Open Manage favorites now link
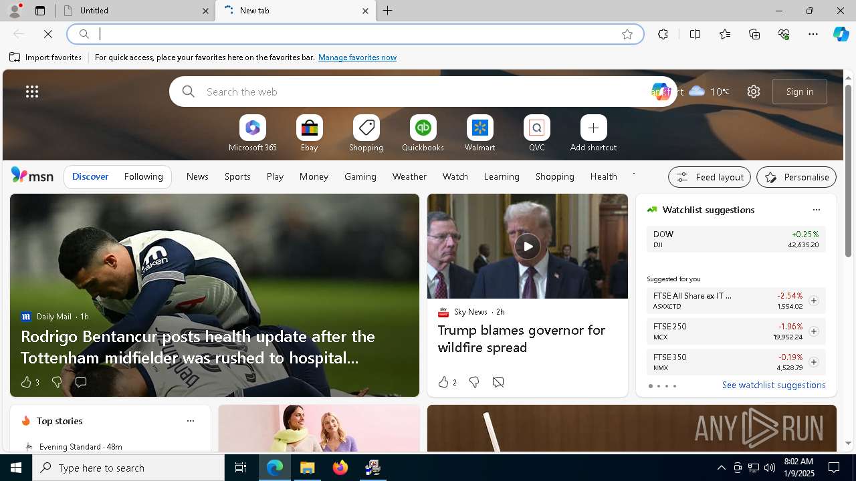 coord(357,57)
